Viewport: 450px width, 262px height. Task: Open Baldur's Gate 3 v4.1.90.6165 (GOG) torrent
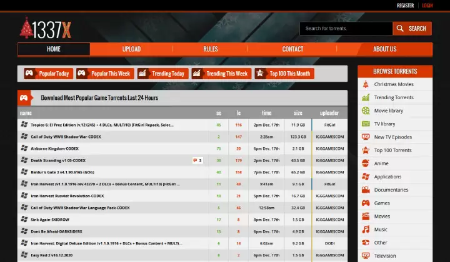click(62, 172)
